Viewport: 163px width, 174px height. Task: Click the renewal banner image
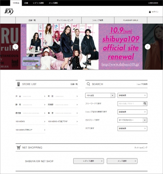tap(82, 47)
